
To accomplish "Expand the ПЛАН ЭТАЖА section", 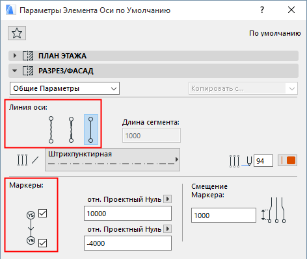I will point(14,56).
